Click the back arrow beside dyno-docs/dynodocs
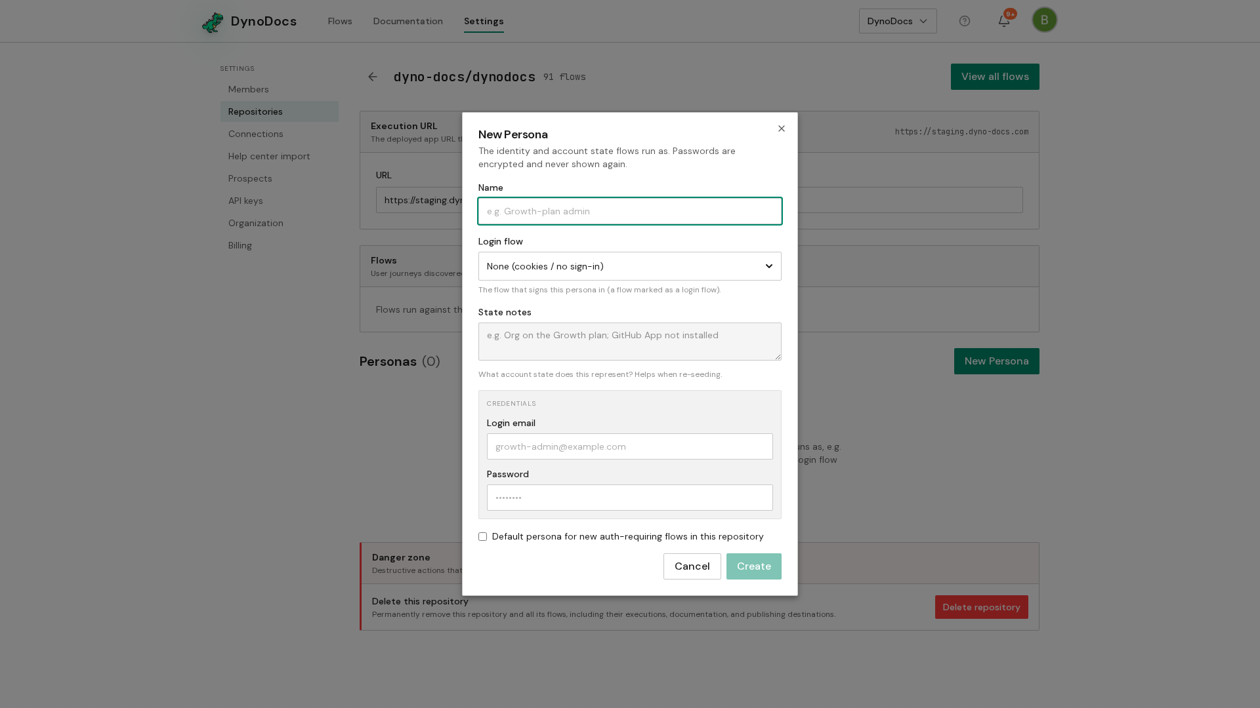 click(373, 77)
